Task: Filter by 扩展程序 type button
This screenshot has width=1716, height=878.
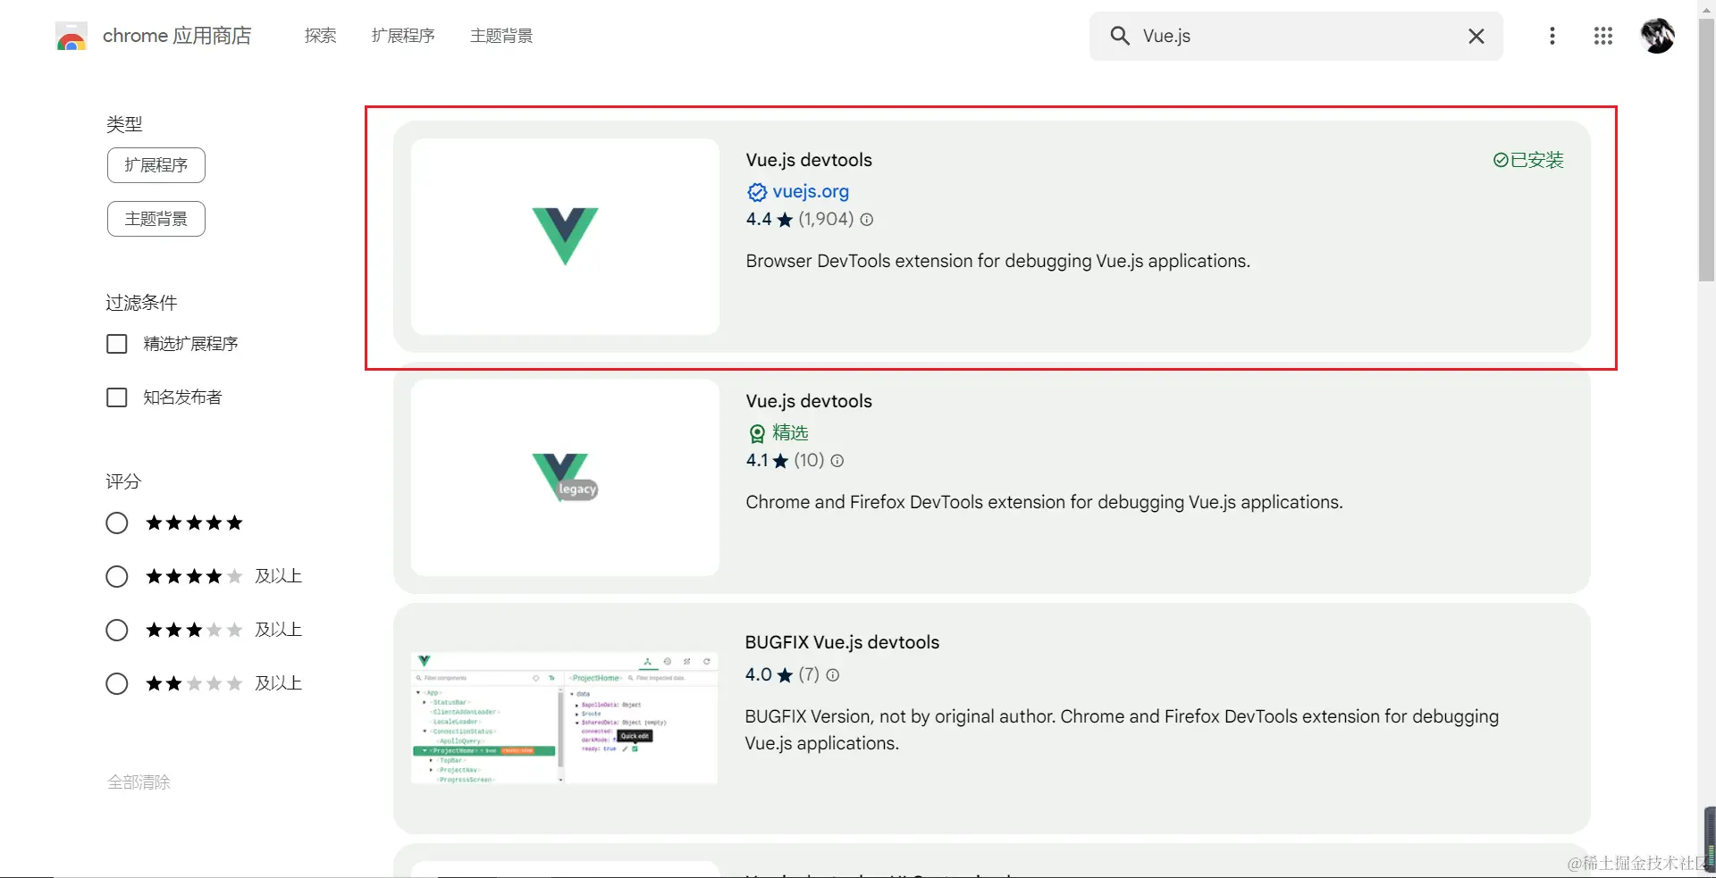Action: (x=156, y=165)
